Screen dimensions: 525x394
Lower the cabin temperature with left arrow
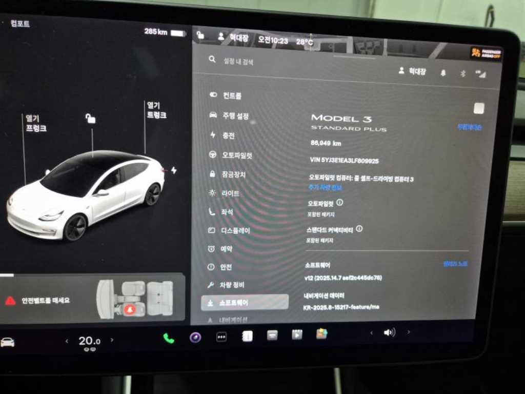pyautogui.click(x=67, y=341)
